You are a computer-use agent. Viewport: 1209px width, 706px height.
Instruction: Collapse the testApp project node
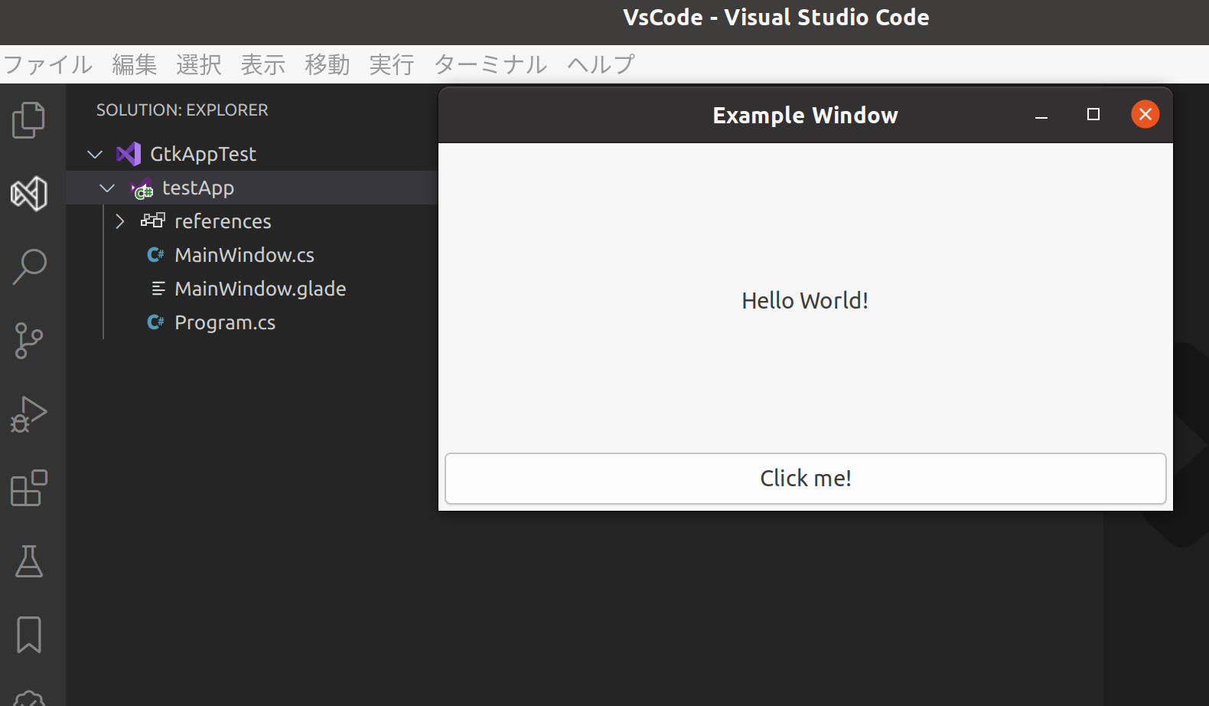(x=107, y=188)
